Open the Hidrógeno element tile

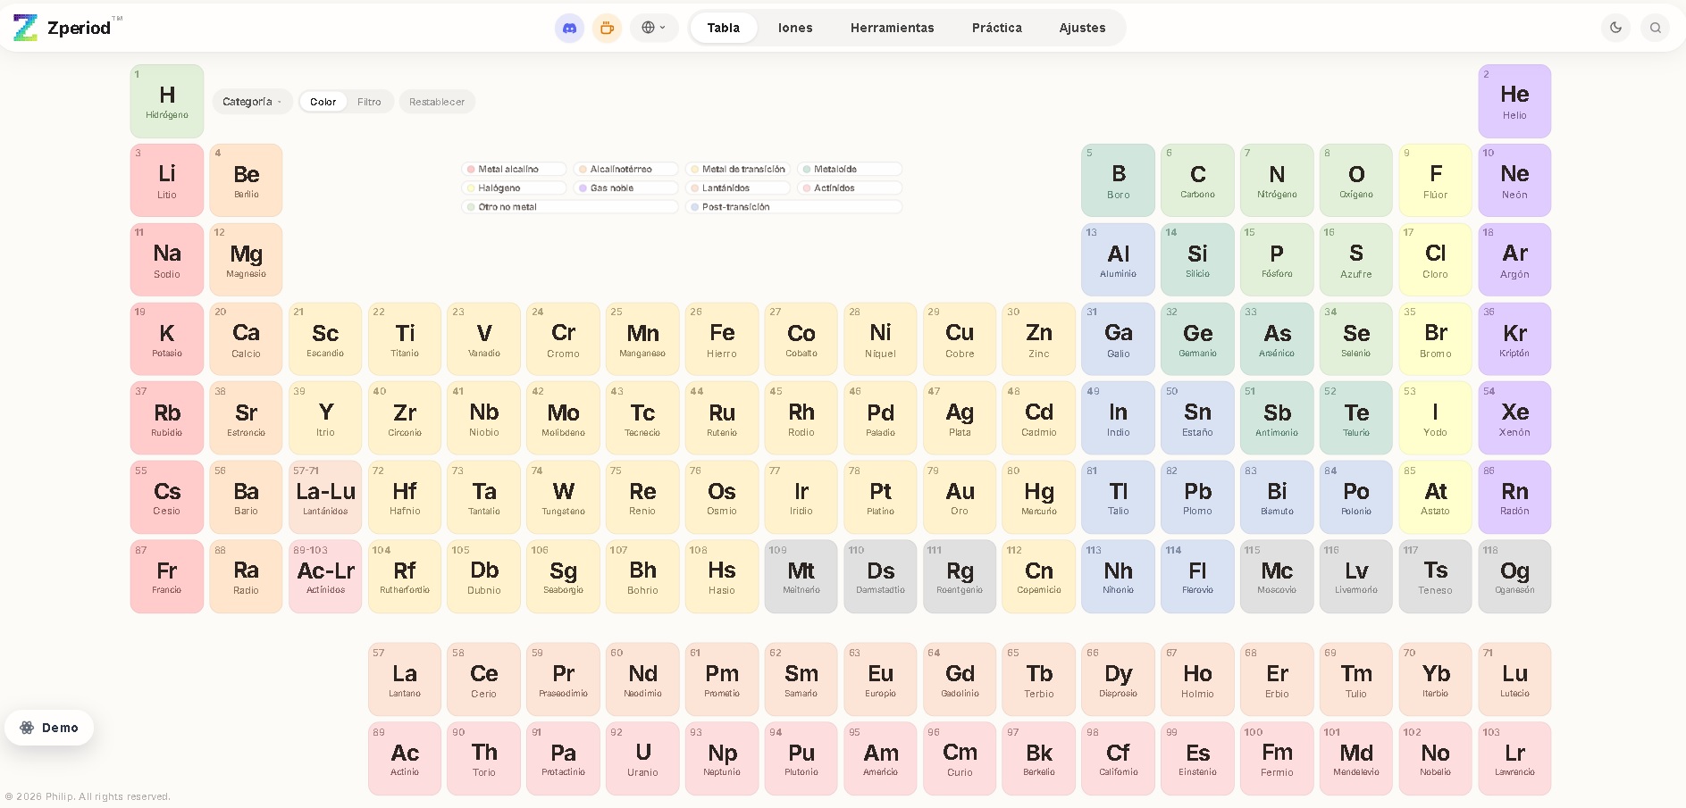click(167, 102)
